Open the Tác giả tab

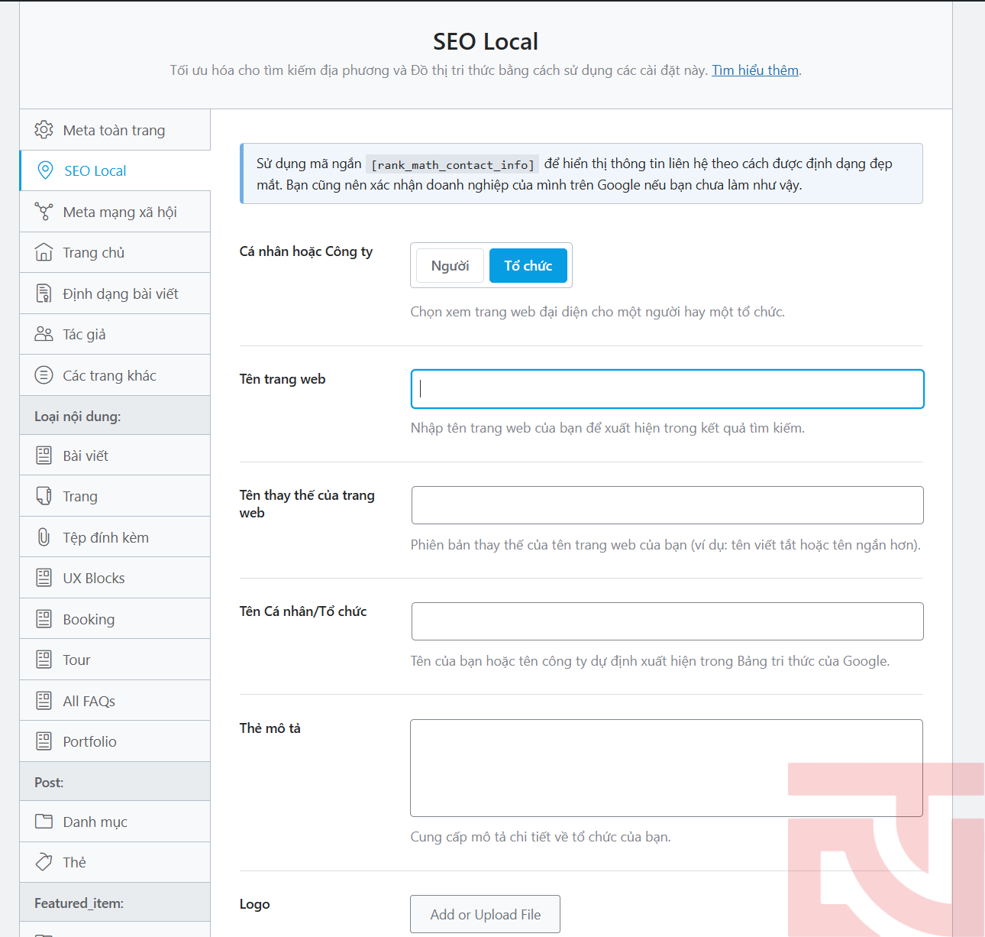[115, 334]
